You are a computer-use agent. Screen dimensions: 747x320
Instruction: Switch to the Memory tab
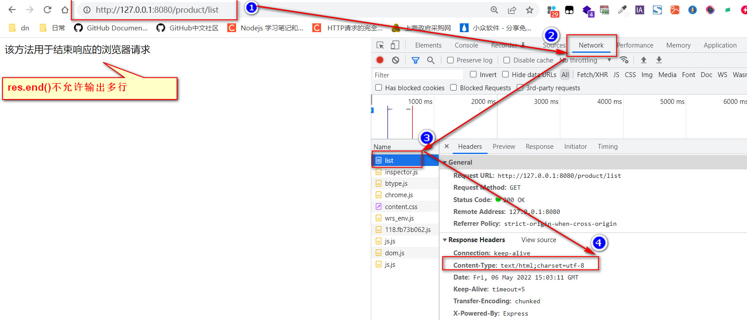(x=678, y=45)
